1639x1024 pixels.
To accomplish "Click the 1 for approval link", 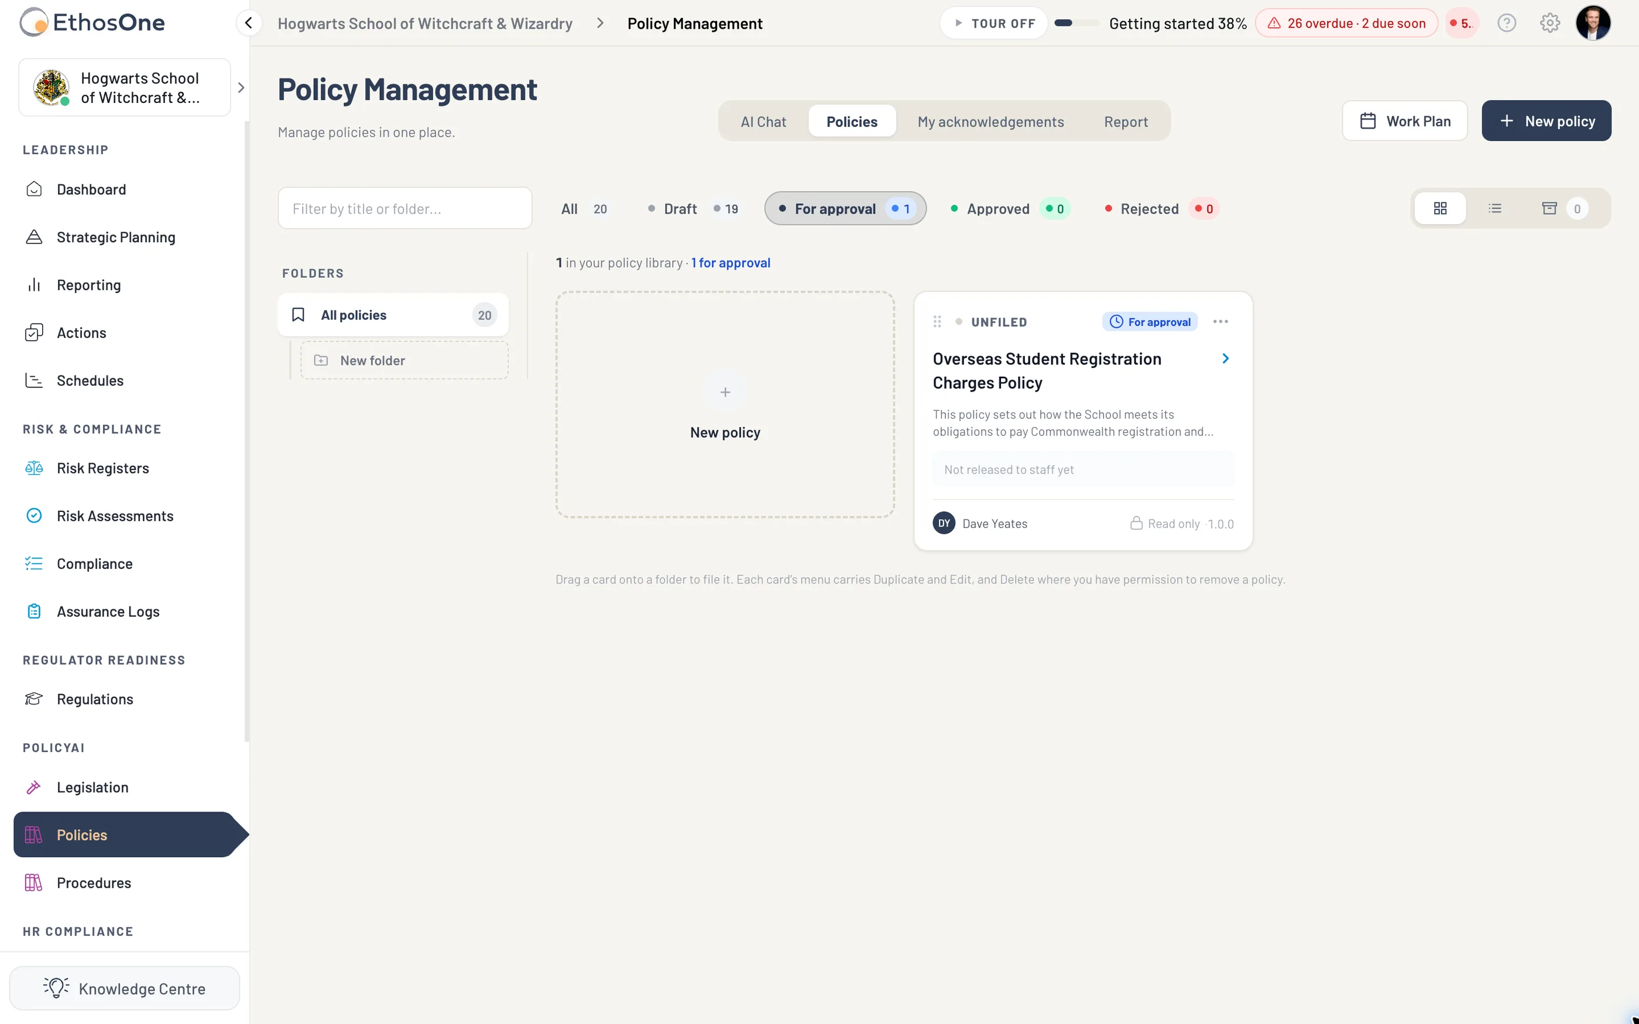I will (x=730, y=263).
